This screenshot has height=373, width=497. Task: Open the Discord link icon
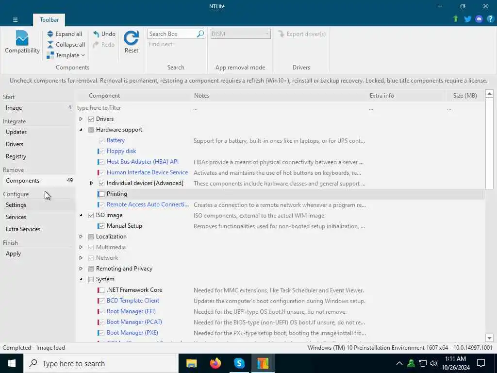[479, 19]
